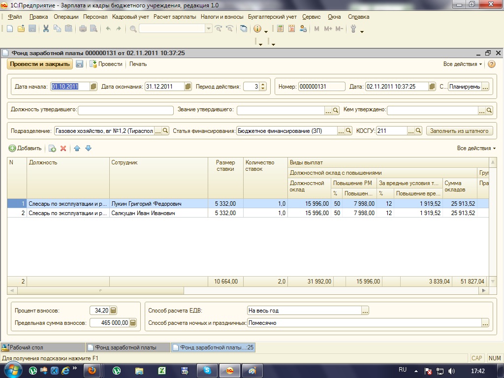Viewport: 504px width, 378px height.
Task: Click Заполнить из штатного button
Action: pyautogui.click(x=459, y=131)
